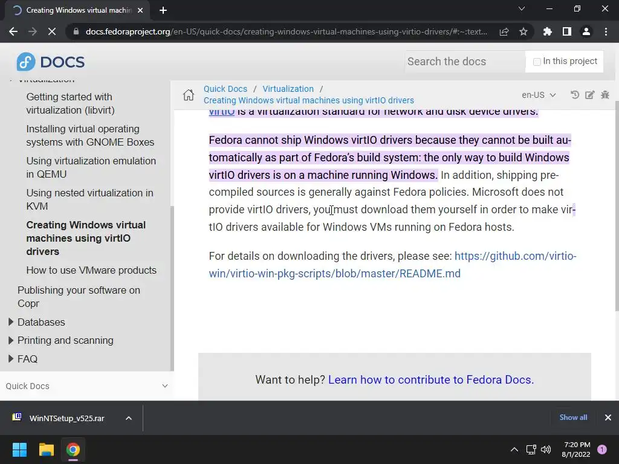Viewport: 619px width, 464px height.
Task: Toggle the browser side panel
Action: point(567,31)
